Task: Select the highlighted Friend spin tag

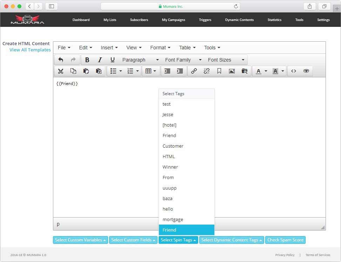Action: point(186,230)
